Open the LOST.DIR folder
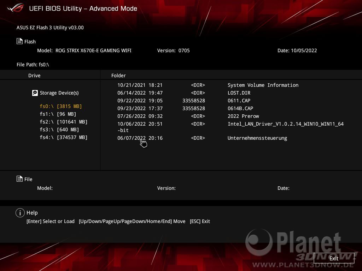 (239, 93)
